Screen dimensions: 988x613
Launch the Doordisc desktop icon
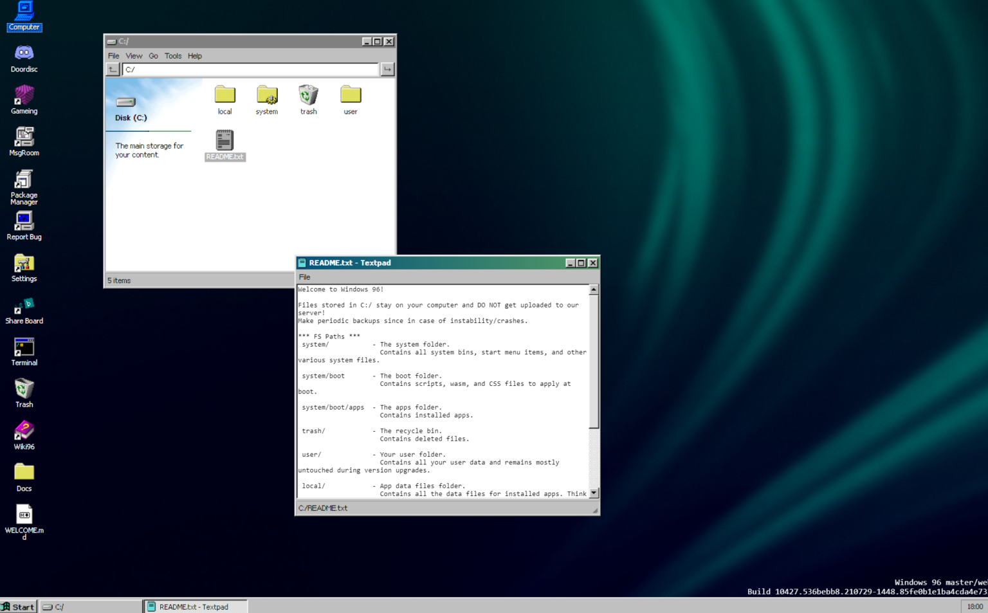click(x=24, y=59)
